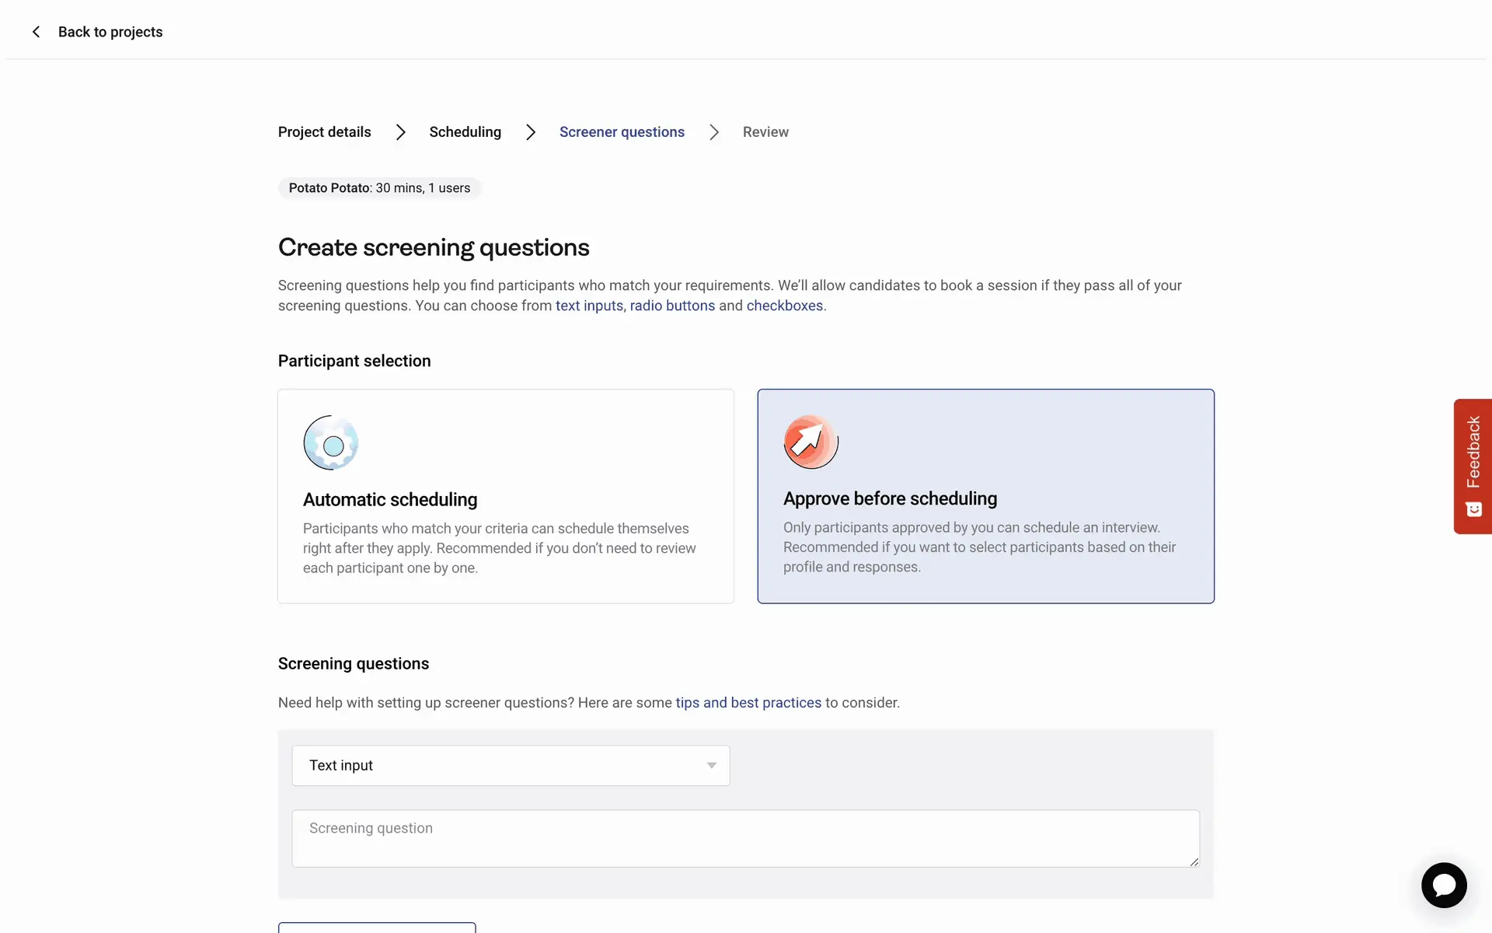Image resolution: width=1492 pixels, height=933 pixels.
Task: Click the Approve before scheduling arrow icon
Action: point(810,442)
